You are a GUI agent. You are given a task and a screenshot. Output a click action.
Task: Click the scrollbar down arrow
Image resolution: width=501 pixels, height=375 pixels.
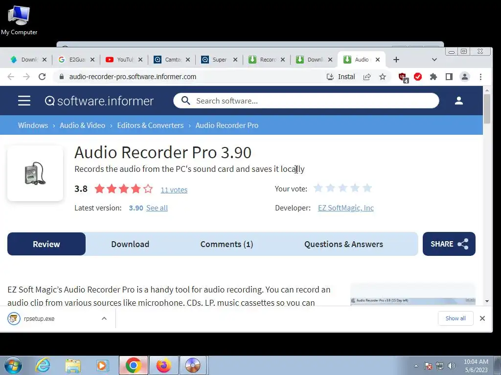tap(487, 301)
